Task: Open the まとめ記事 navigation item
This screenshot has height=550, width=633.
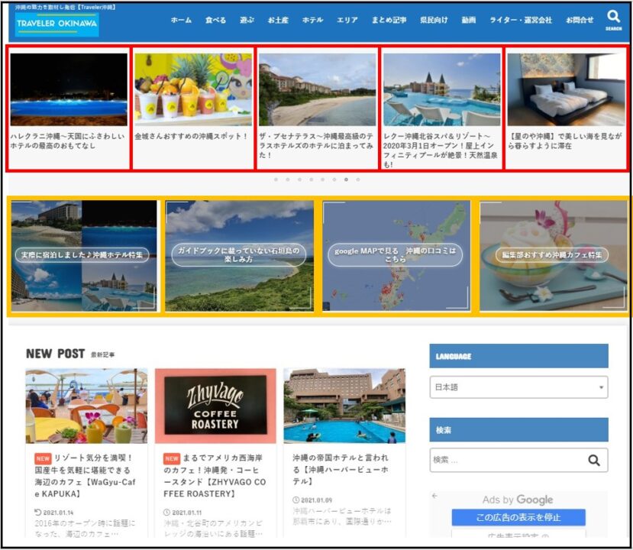Action: 389,21
